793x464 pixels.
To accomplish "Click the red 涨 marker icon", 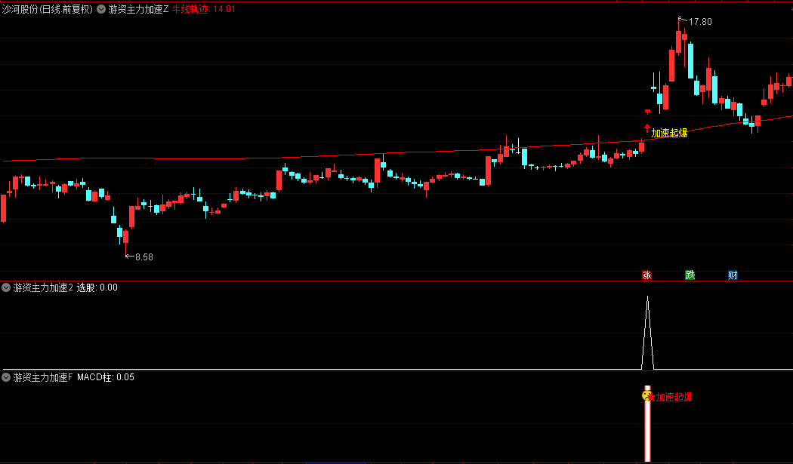I will point(646,275).
